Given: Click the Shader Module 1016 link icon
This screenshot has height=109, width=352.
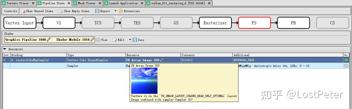Looking at the screenshot, I should [92, 40].
